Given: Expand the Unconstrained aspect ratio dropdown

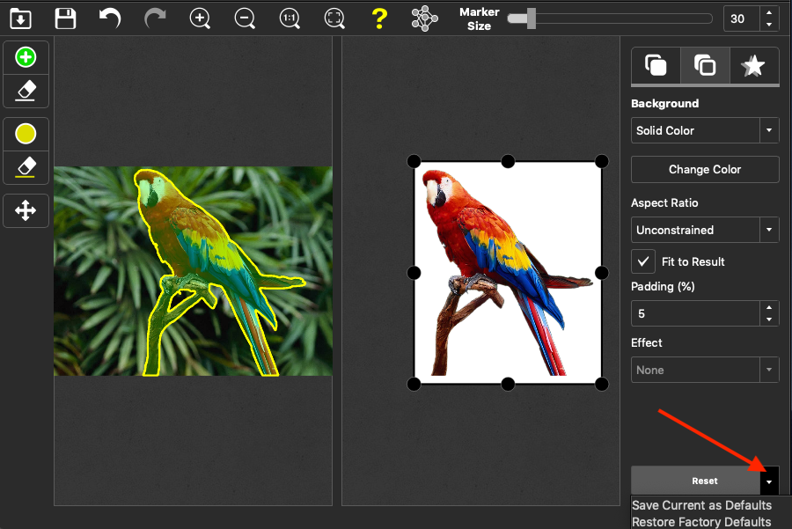Looking at the screenshot, I should click(x=704, y=230).
